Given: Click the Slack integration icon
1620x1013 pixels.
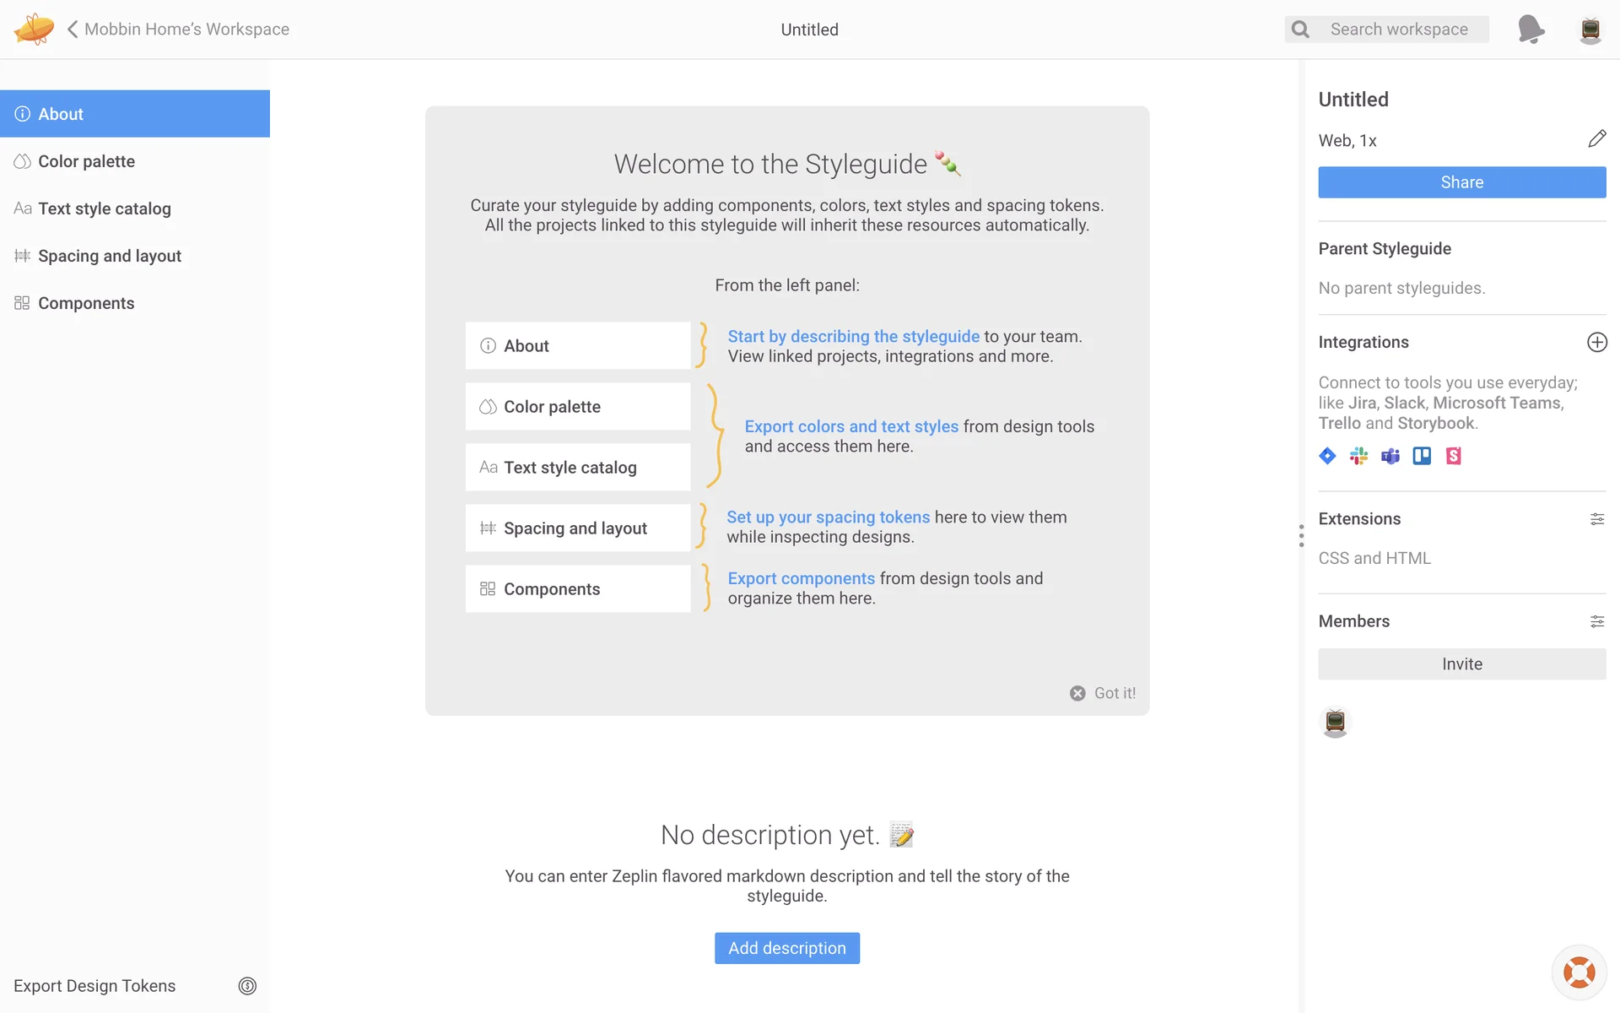Looking at the screenshot, I should tap(1358, 456).
